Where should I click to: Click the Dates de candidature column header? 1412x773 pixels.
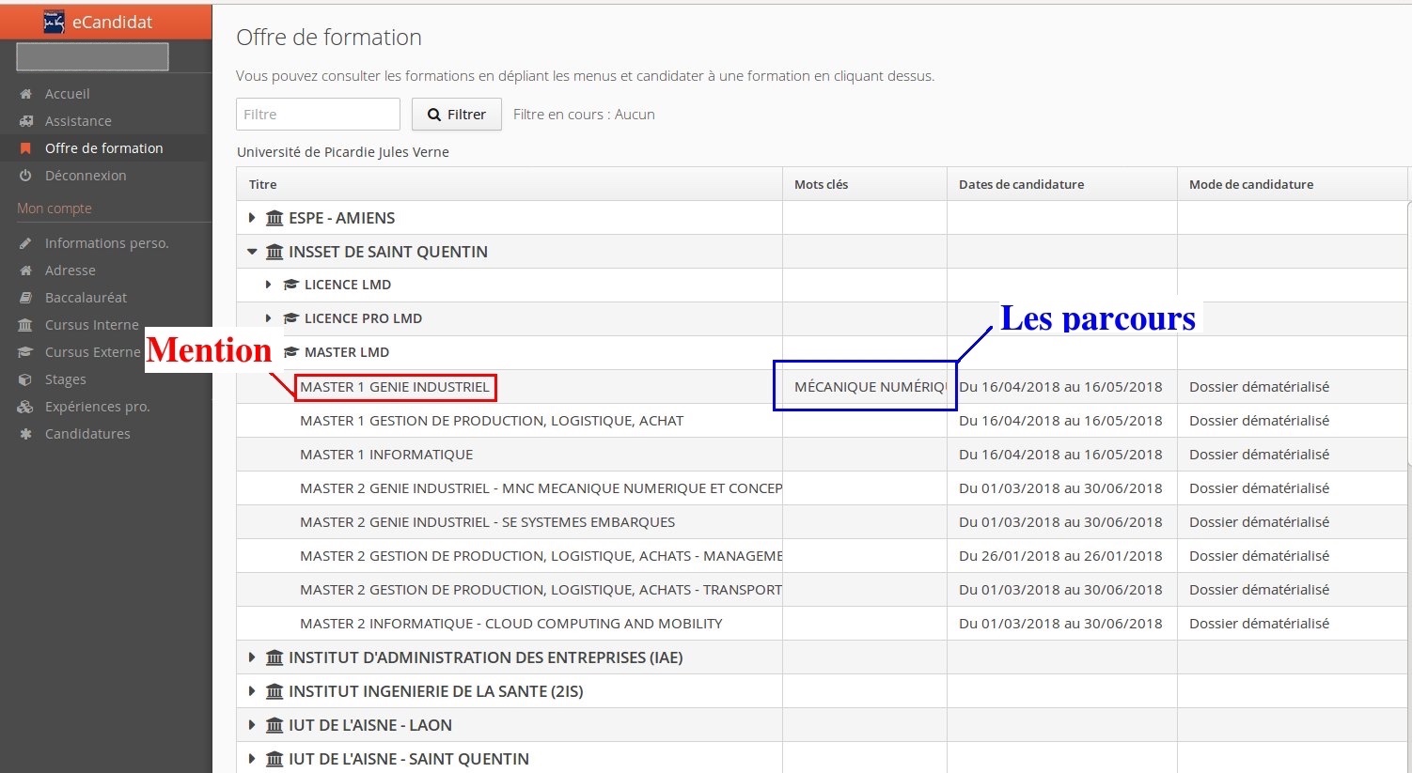(1062, 184)
